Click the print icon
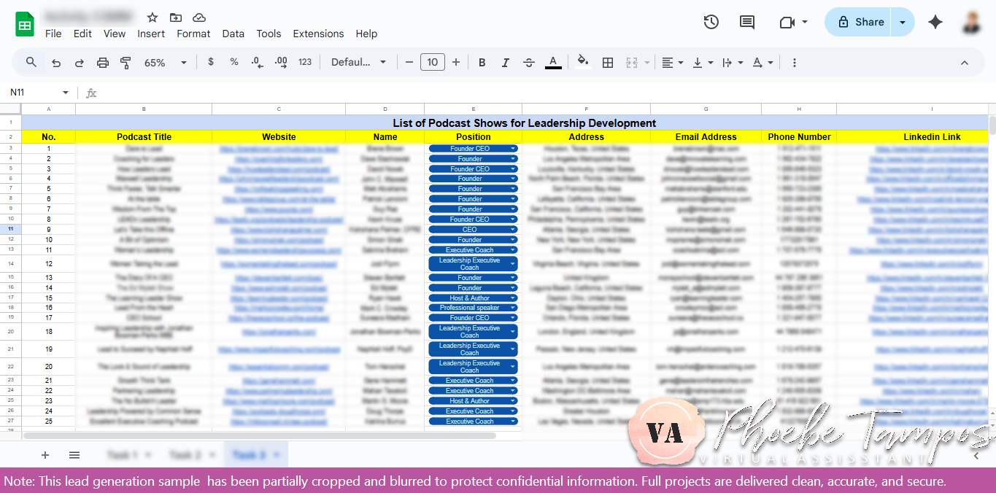Screen dimensions: 996x493 coord(102,62)
